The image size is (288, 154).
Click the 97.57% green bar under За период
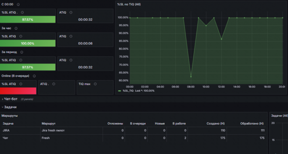pos(27,67)
